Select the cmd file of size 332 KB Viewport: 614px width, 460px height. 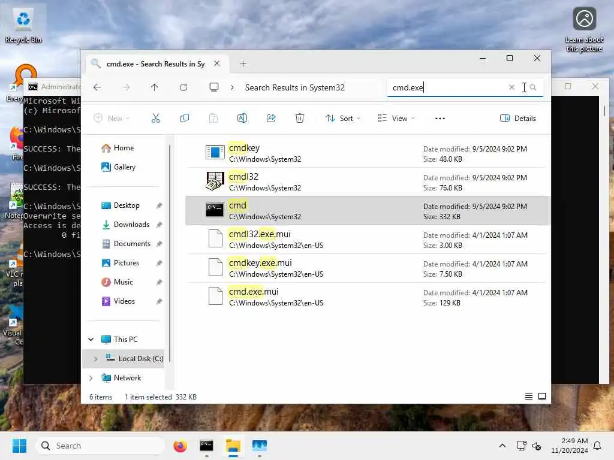pos(366,211)
